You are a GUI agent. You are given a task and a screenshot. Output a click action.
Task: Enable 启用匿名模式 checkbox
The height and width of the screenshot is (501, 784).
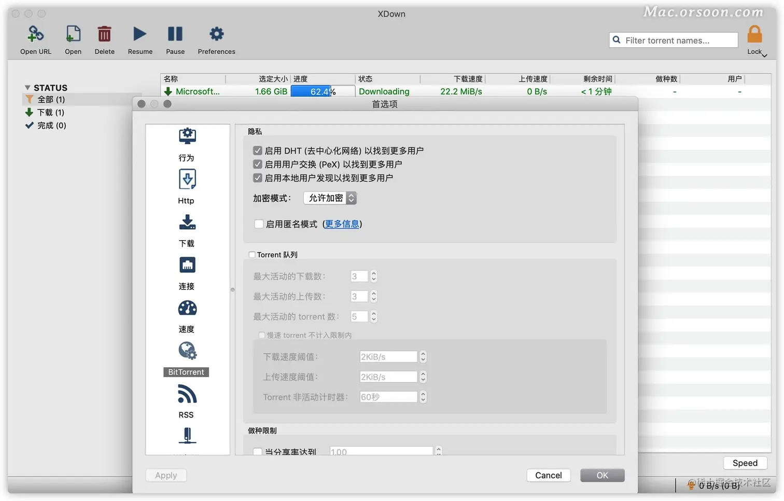click(x=259, y=224)
